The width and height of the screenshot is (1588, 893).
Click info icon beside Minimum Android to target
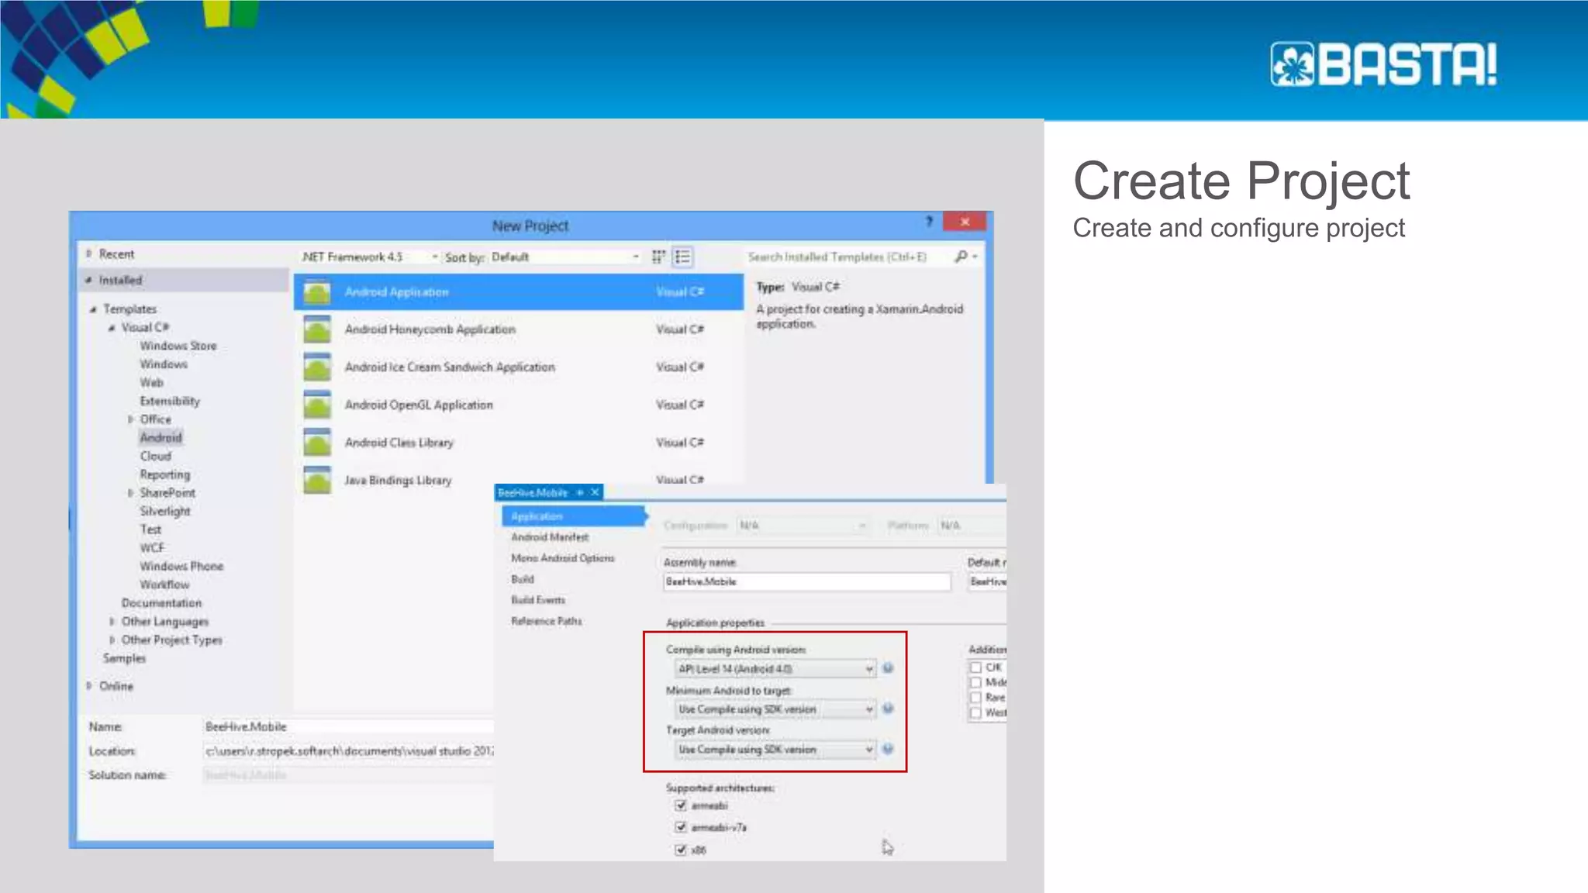(x=889, y=709)
